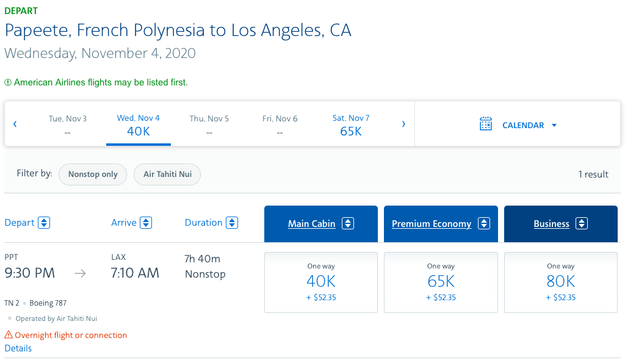This screenshot has width=625, height=363.
Task: Select the Thu, Nov 5 date tab
Action: [209, 125]
